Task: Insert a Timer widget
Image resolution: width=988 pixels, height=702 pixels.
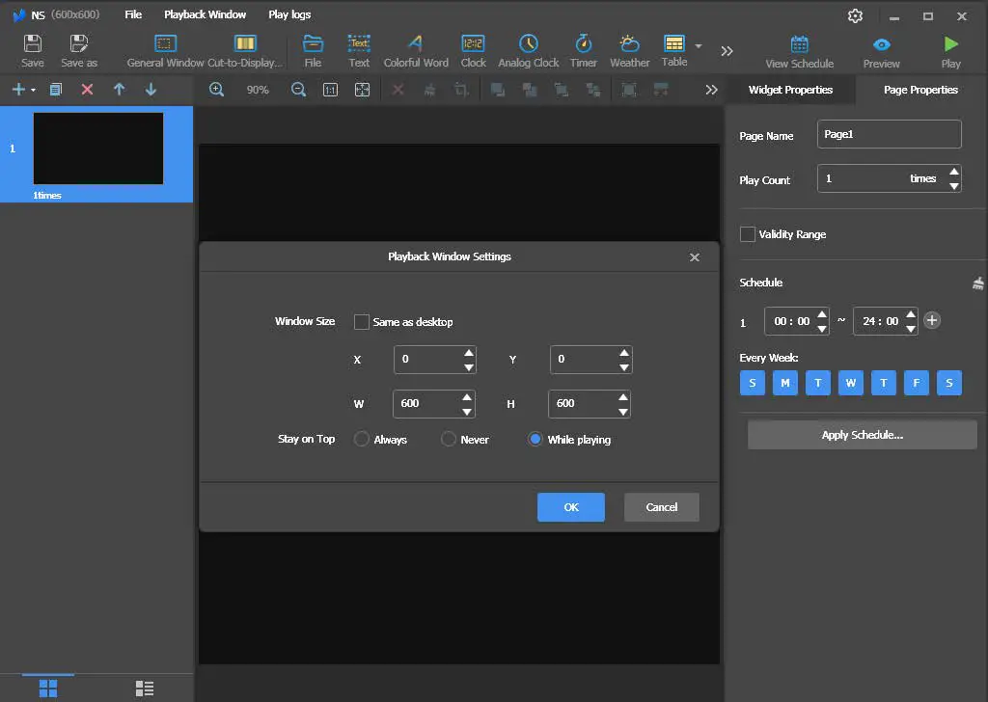Action: tap(583, 50)
